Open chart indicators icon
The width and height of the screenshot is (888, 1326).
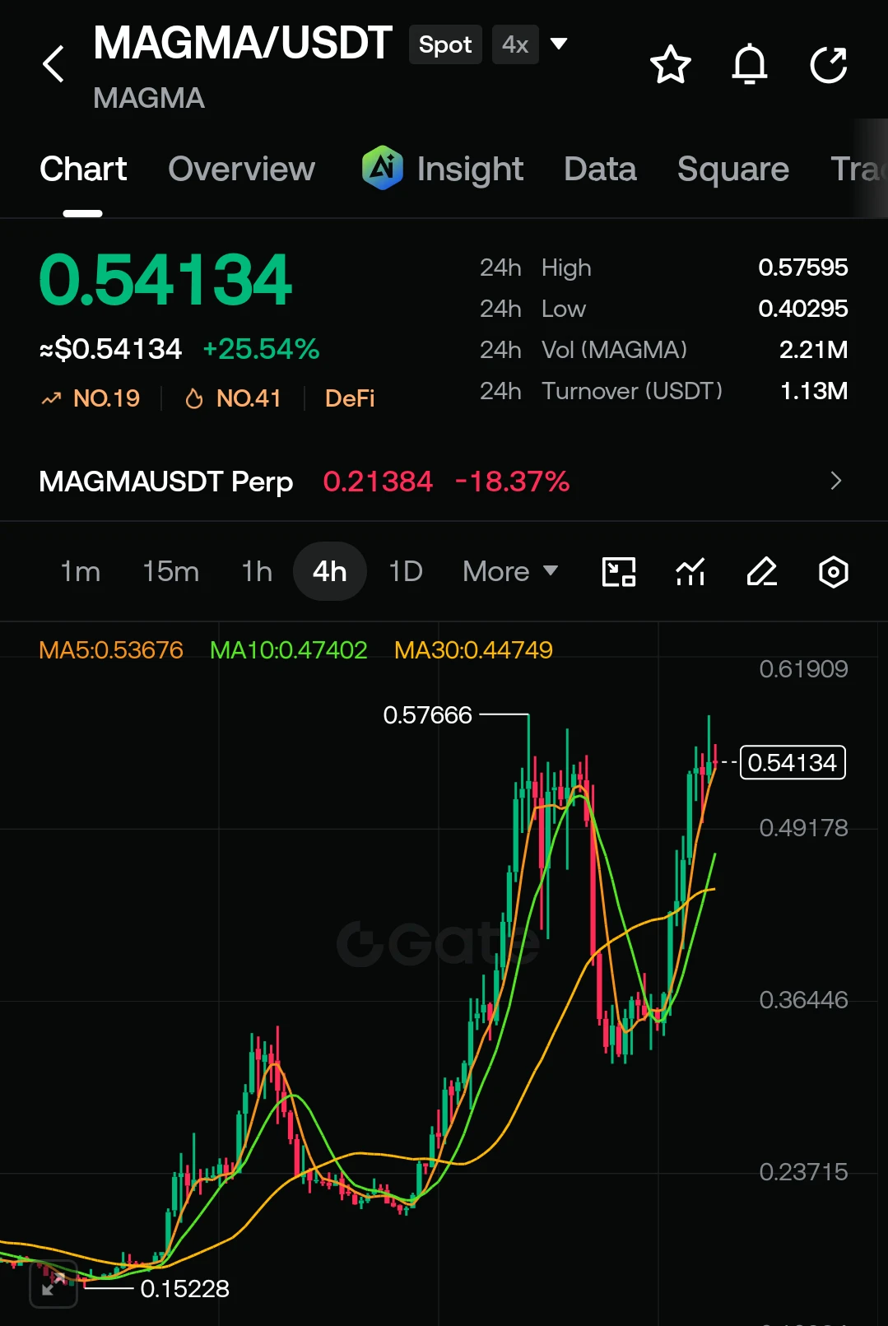pyautogui.click(x=690, y=571)
